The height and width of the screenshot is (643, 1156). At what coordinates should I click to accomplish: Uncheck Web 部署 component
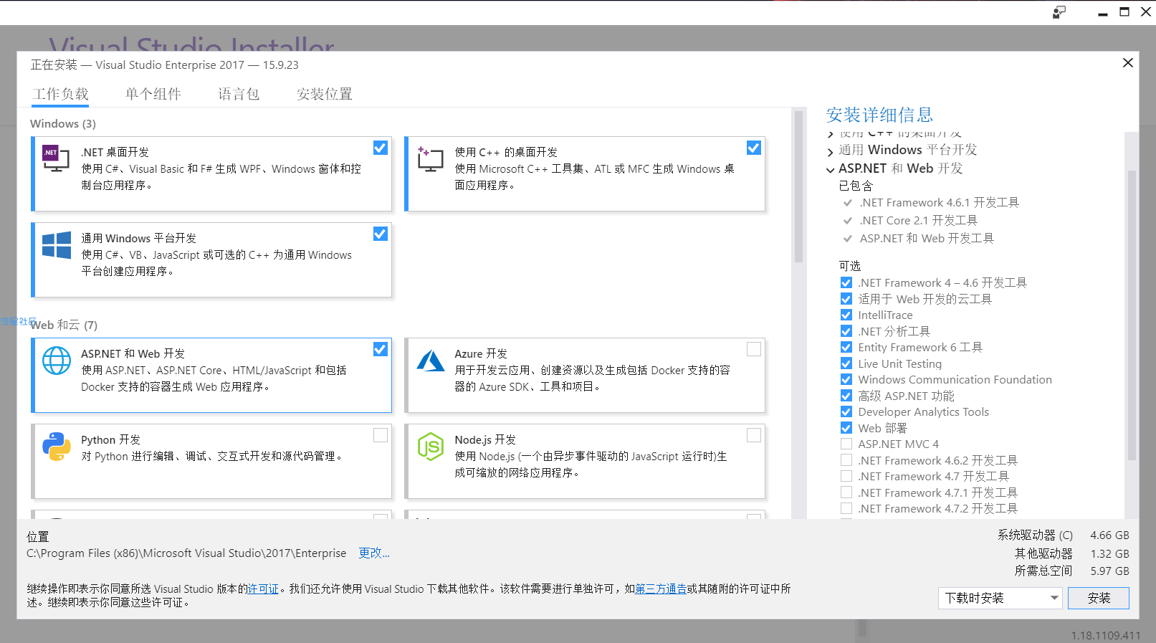point(846,428)
